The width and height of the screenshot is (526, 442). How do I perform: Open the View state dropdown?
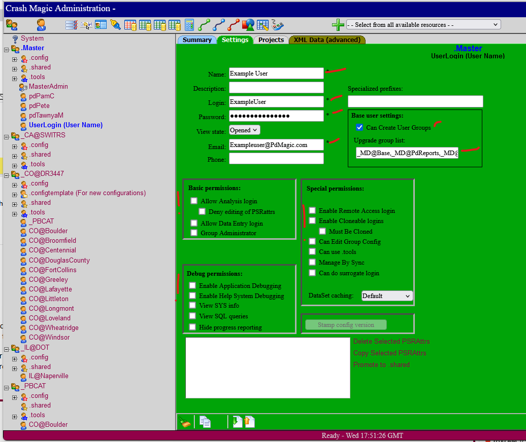tap(245, 130)
